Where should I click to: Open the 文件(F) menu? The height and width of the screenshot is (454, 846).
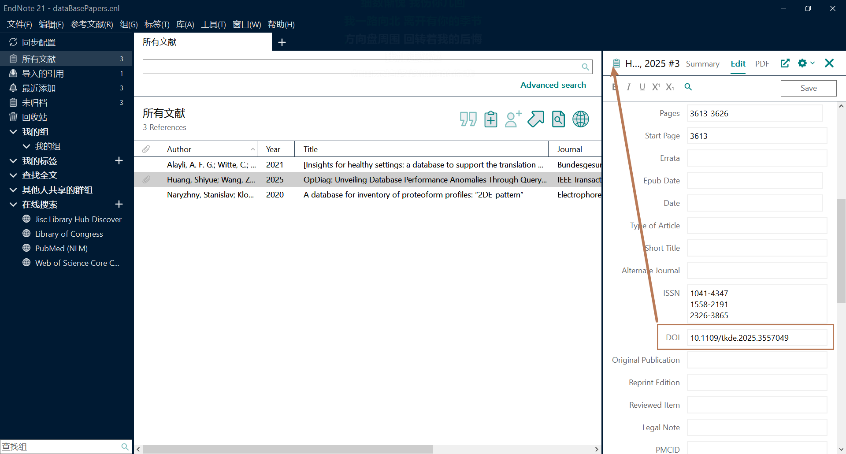pos(19,25)
